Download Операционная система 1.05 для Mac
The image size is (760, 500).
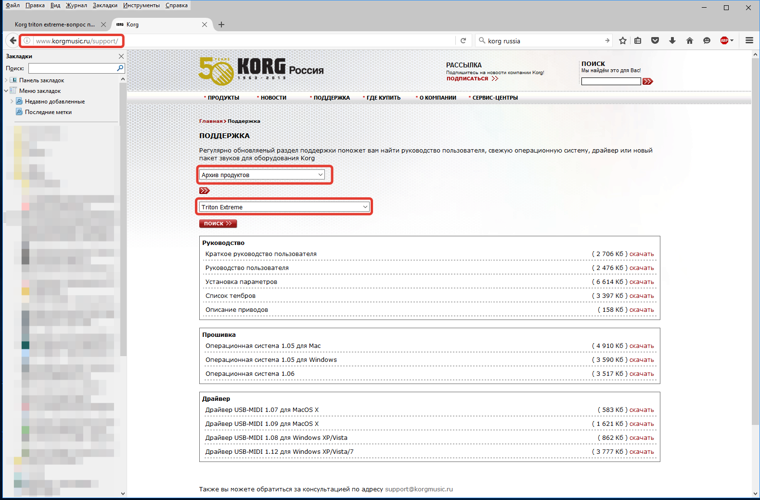642,346
